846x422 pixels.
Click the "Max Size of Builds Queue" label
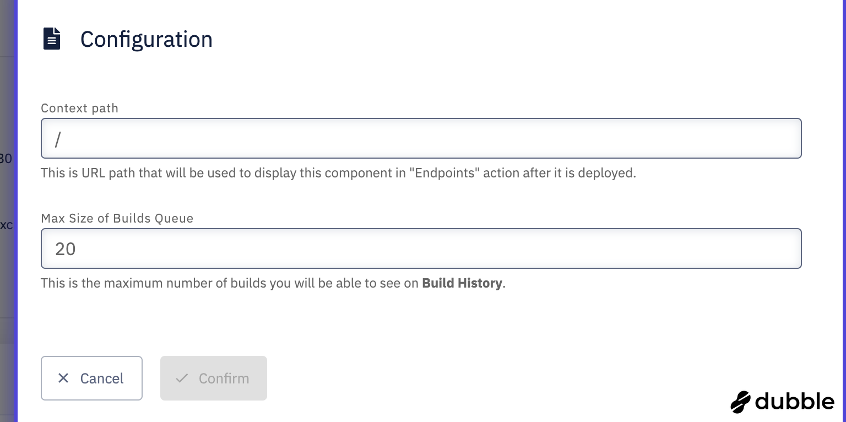pyautogui.click(x=117, y=218)
